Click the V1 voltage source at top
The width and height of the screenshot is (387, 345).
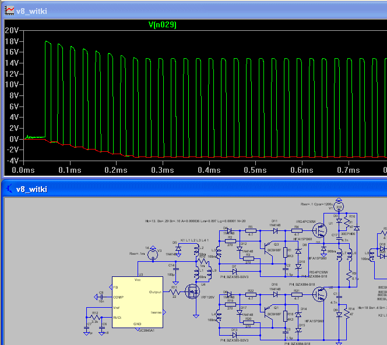click(x=339, y=207)
